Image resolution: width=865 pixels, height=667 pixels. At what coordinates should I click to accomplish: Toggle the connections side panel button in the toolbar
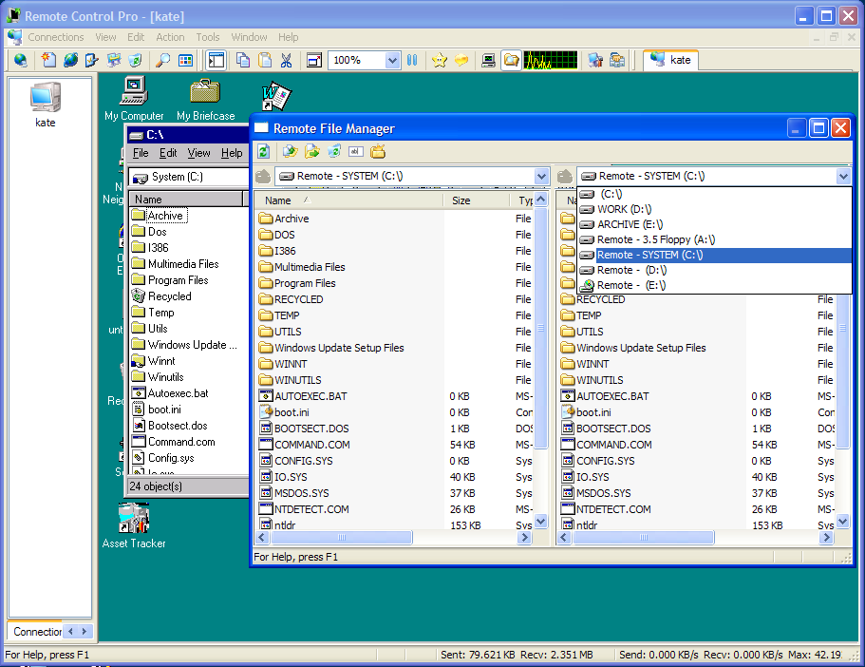216,60
